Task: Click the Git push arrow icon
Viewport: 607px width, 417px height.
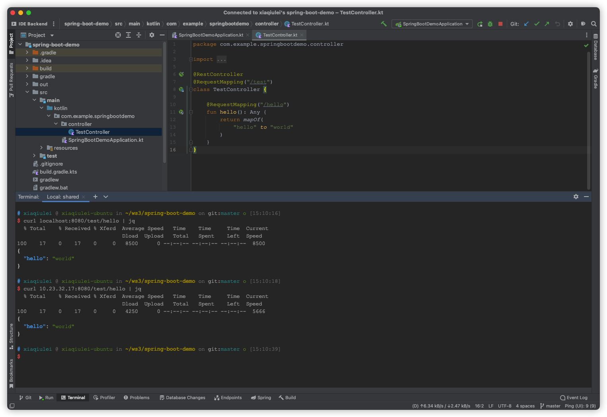Action: pos(547,24)
